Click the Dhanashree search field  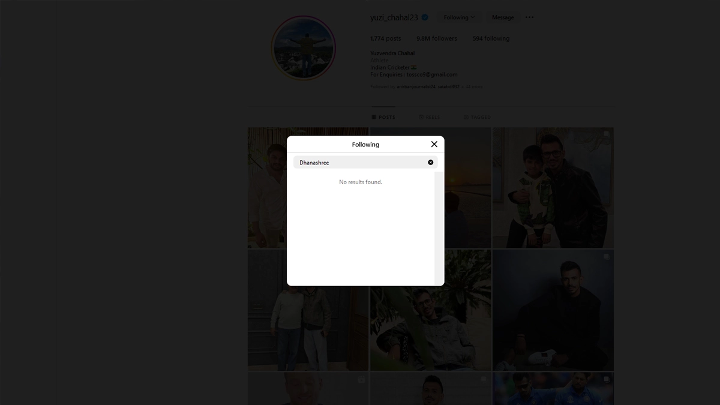tap(360, 163)
